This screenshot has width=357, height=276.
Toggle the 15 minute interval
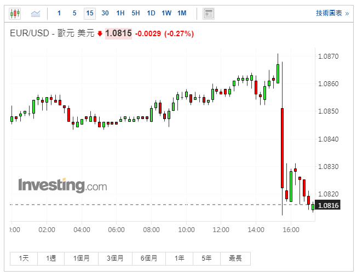pos(89,13)
